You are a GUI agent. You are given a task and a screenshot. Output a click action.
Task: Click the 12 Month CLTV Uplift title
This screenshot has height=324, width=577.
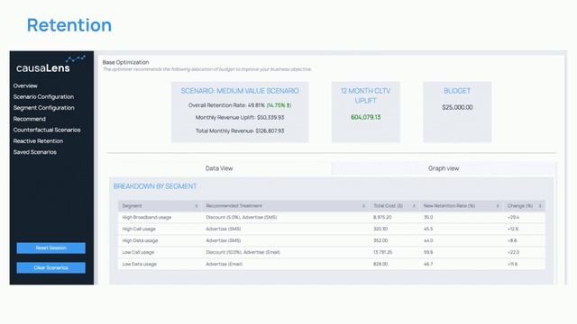(x=366, y=95)
